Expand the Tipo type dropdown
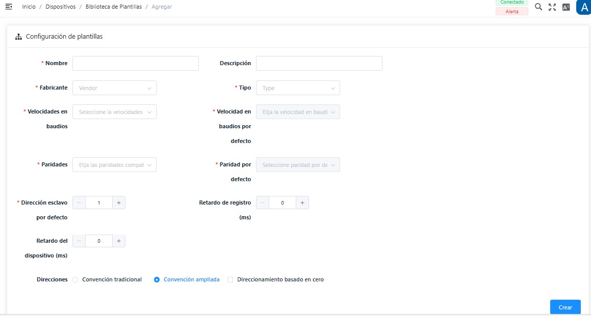This screenshot has width=591, height=316. tap(298, 88)
